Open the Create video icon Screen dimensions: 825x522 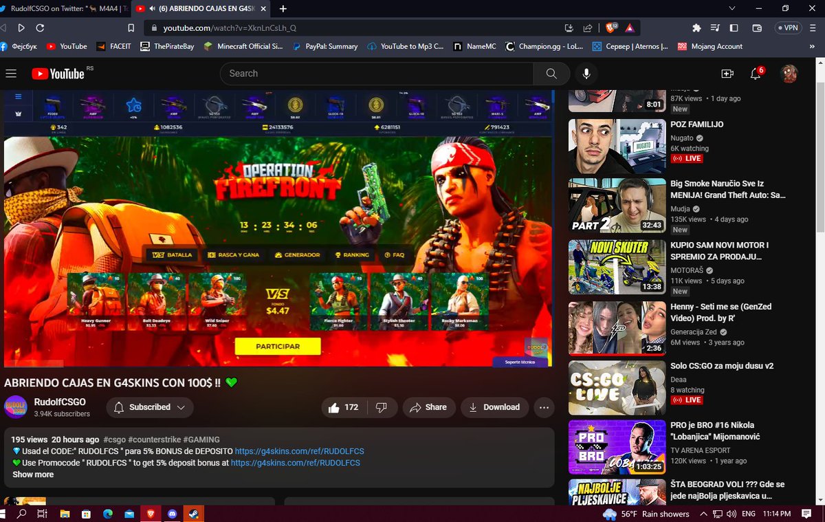click(727, 74)
